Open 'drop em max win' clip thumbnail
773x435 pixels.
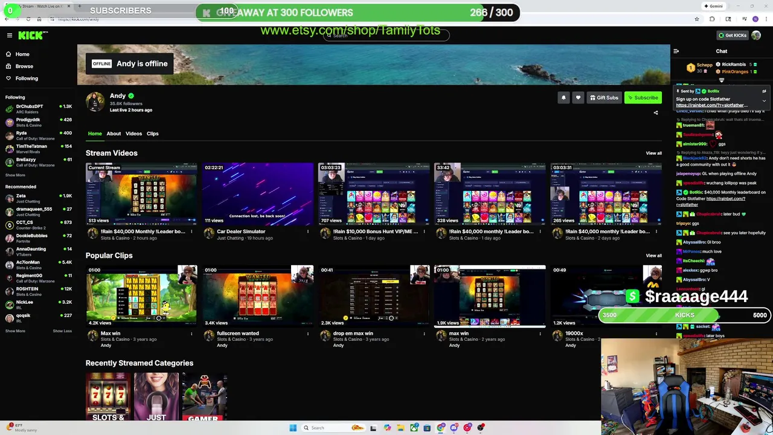(373, 296)
